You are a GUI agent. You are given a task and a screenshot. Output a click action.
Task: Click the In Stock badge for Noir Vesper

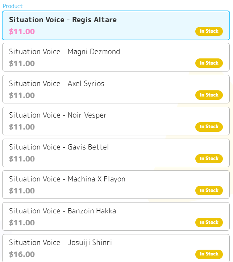(209, 127)
